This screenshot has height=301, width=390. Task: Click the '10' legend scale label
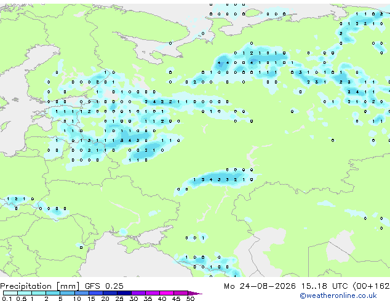coord(77,299)
